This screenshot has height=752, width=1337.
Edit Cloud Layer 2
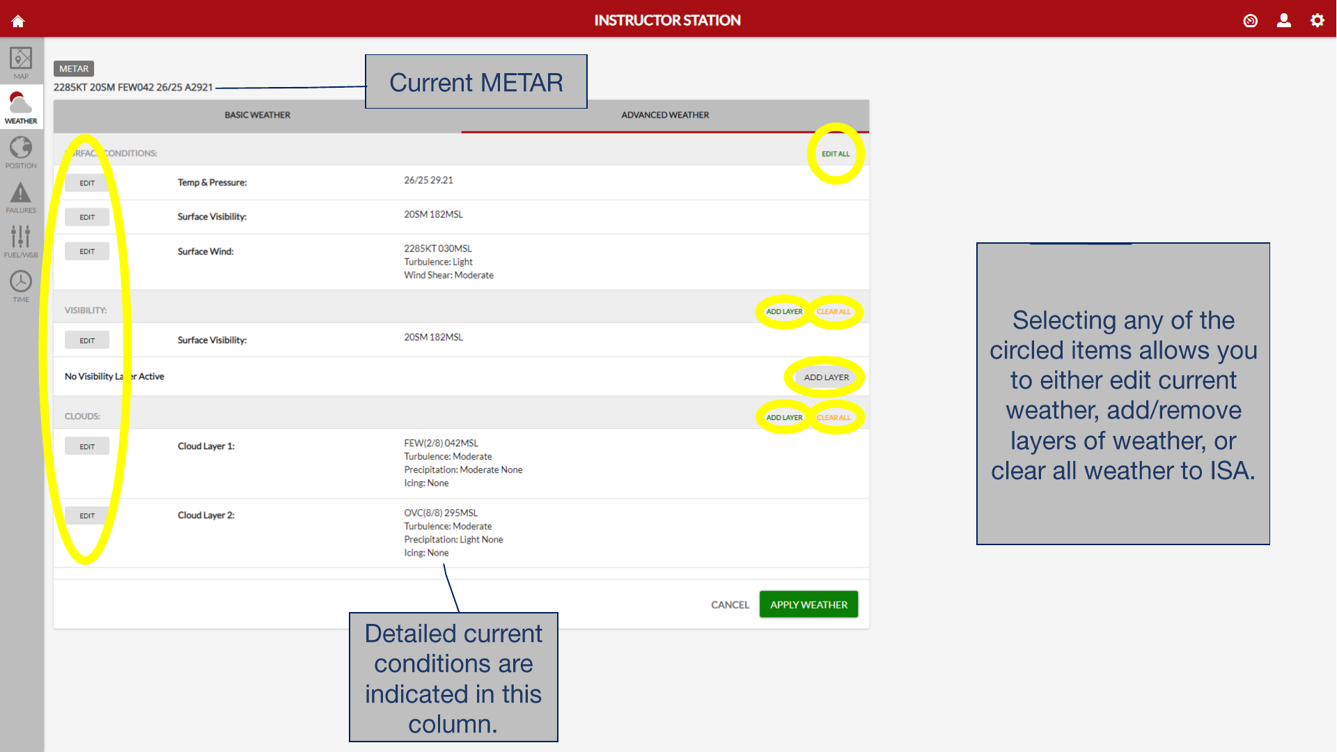tap(87, 516)
